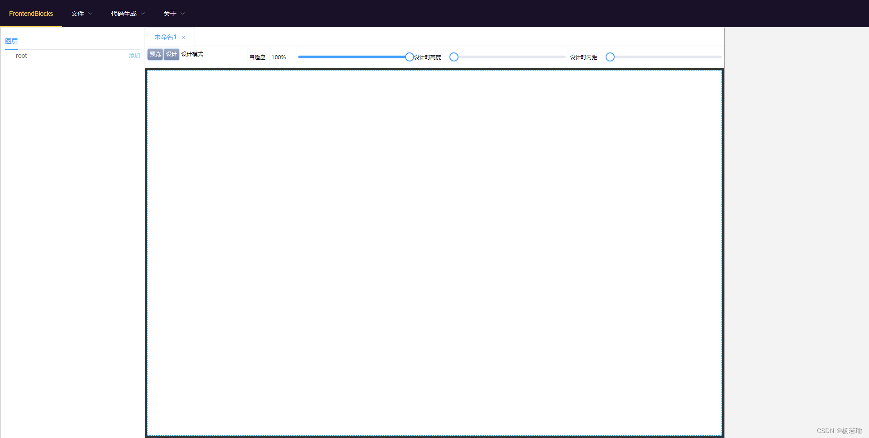
Task: Click the width percentage slider handle
Action: (x=410, y=57)
